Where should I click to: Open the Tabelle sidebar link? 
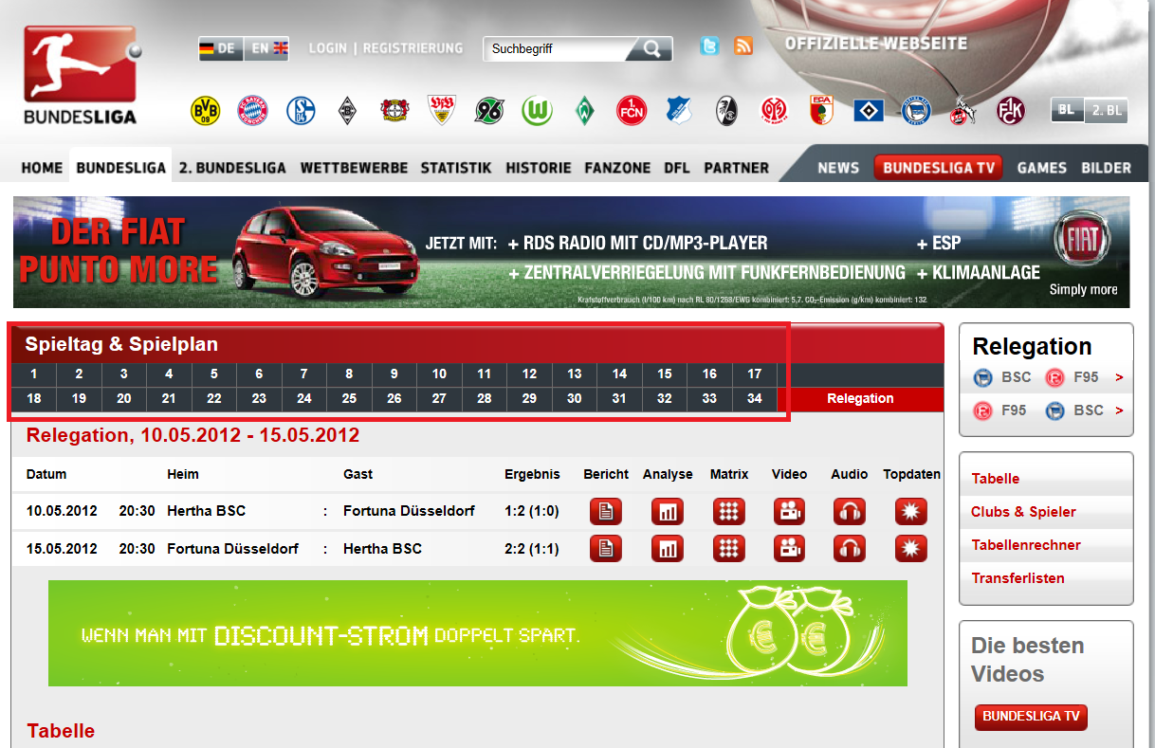point(996,479)
